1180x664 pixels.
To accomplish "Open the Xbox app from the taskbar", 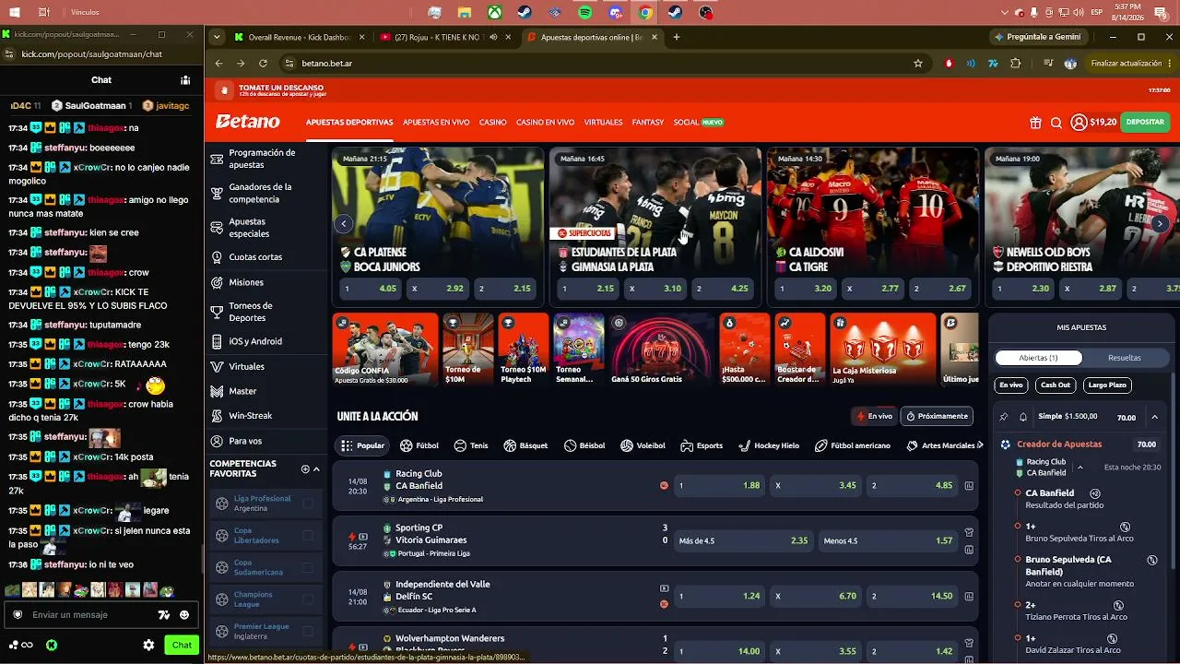I will click(x=494, y=13).
